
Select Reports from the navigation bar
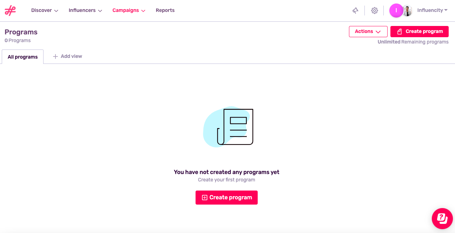tap(165, 11)
